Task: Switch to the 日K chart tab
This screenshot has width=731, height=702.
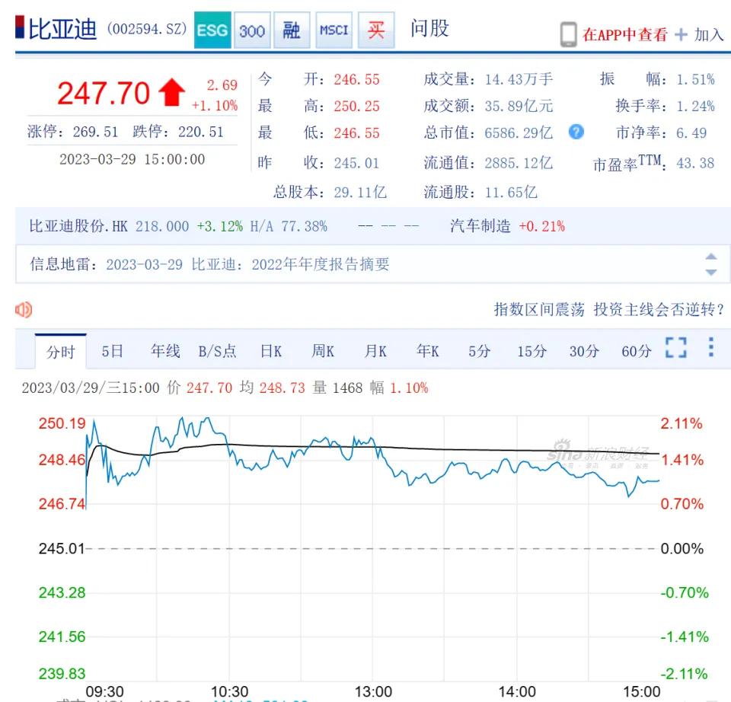Action: pyautogui.click(x=271, y=351)
